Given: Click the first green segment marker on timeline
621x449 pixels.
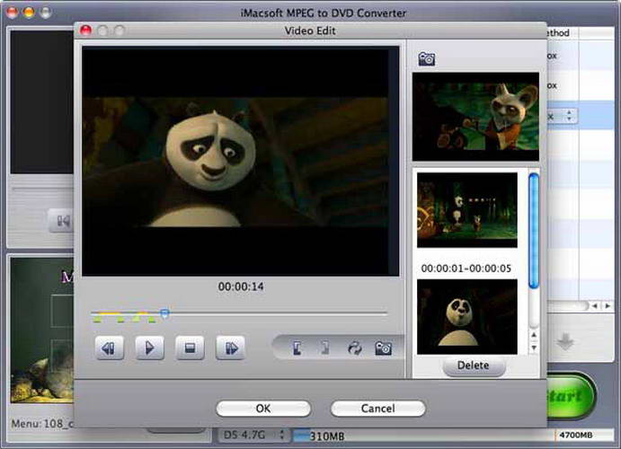Looking at the screenshot, I should coord(97,320).
